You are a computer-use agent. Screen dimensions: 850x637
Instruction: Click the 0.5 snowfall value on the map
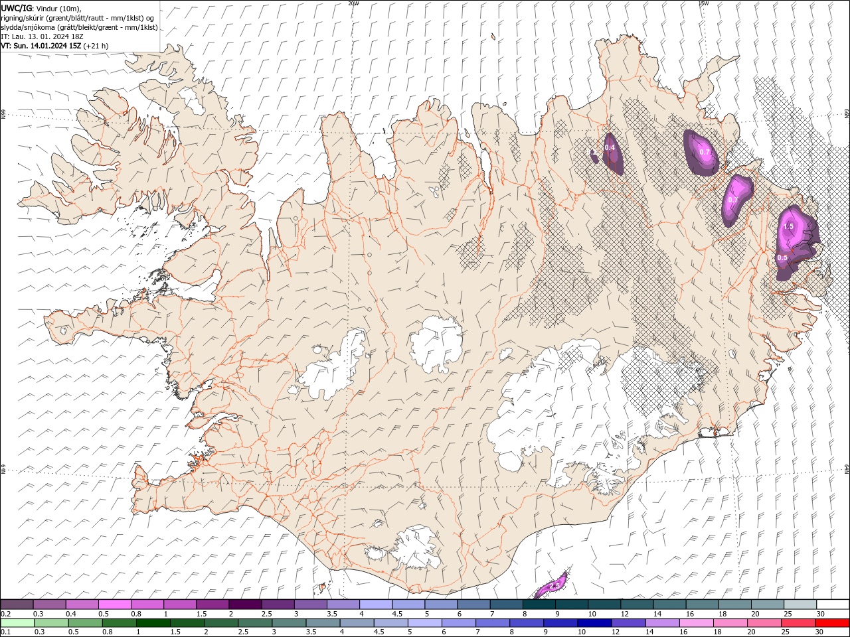782,257
